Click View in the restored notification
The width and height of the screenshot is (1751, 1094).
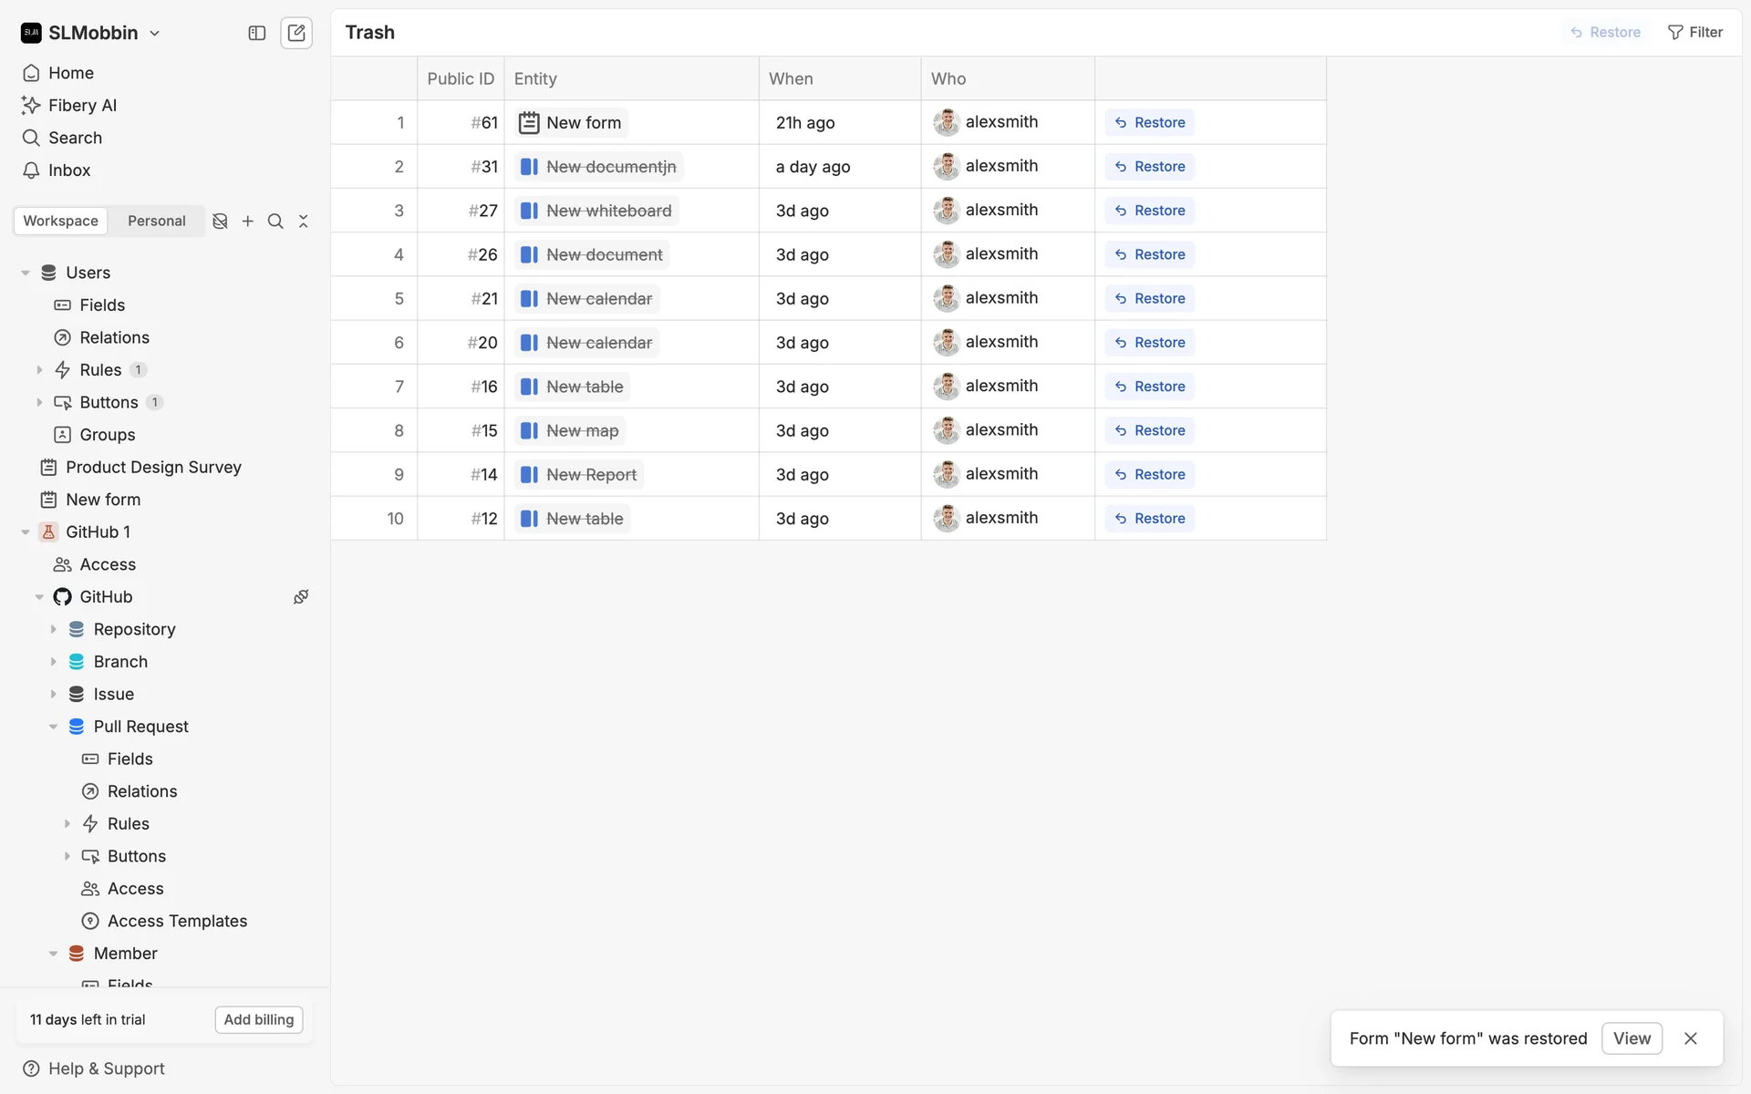click(x=1631, y=1038)
